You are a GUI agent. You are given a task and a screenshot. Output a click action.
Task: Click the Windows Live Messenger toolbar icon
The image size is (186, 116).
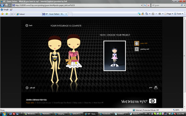(139, 14)
